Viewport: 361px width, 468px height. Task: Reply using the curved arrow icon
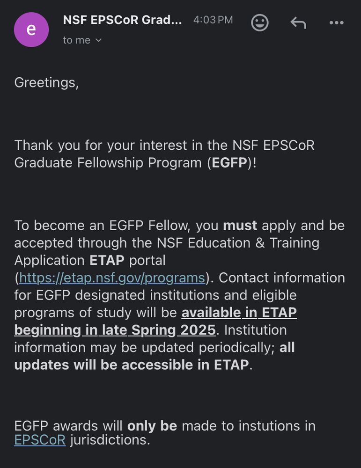click(298, 22)
